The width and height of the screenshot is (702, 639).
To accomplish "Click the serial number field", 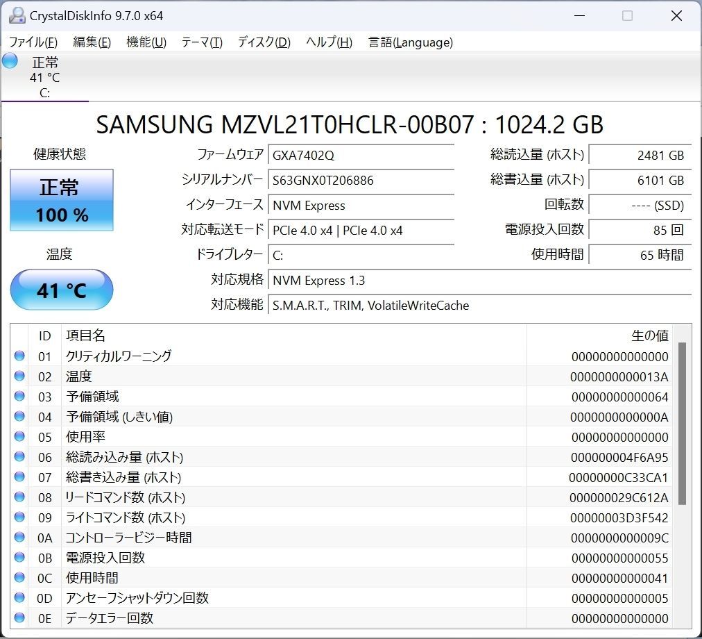I will pyautogui.click(x=361, y=180).
